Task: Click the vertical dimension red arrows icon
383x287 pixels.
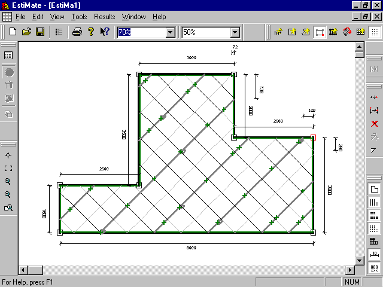Action: [x=374, y=110]
